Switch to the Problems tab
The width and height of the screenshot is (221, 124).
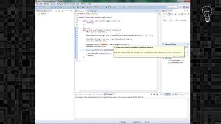pyautogui.click(x=79, y=94)
